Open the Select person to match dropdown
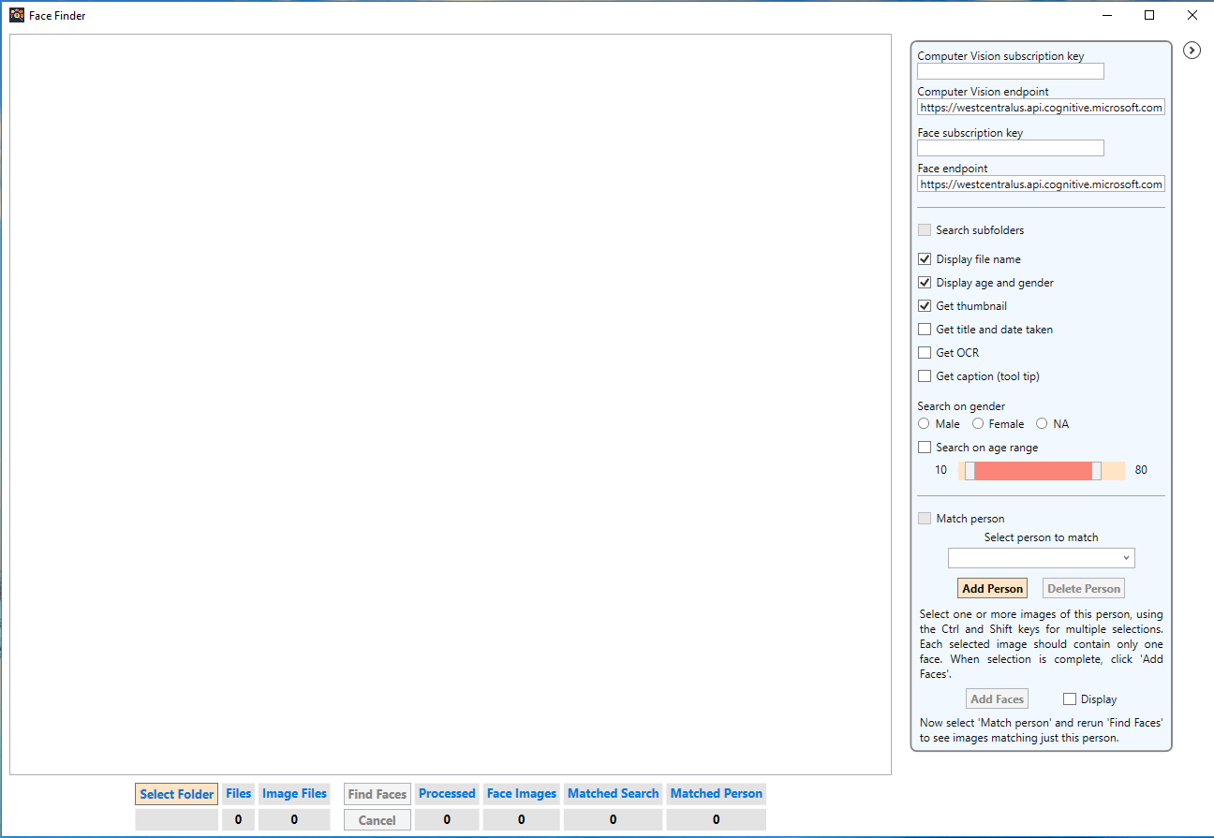Viewport: 1214px width, 838px height. [x=1042, y=558]
